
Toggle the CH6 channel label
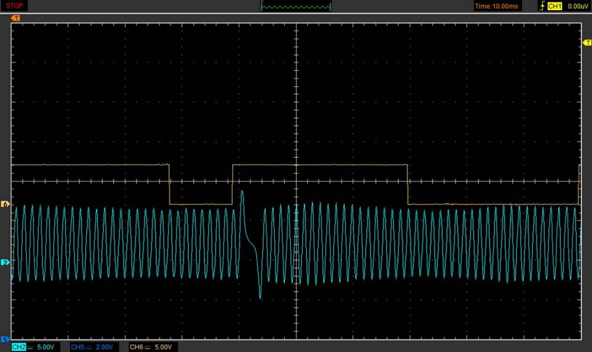tap(136, 347)
